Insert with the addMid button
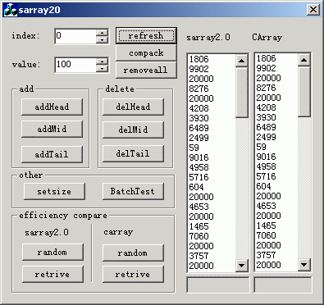The height and width of the screenshot is (305, 324). 52,129
